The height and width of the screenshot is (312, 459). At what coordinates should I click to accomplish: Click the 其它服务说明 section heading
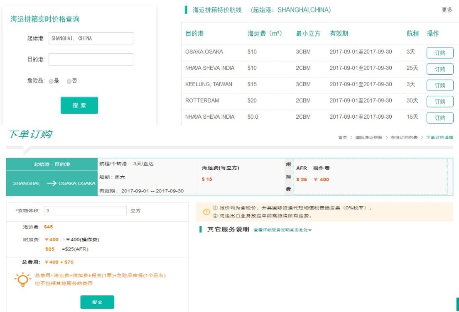pyautogui.click(x=228, y=229)
